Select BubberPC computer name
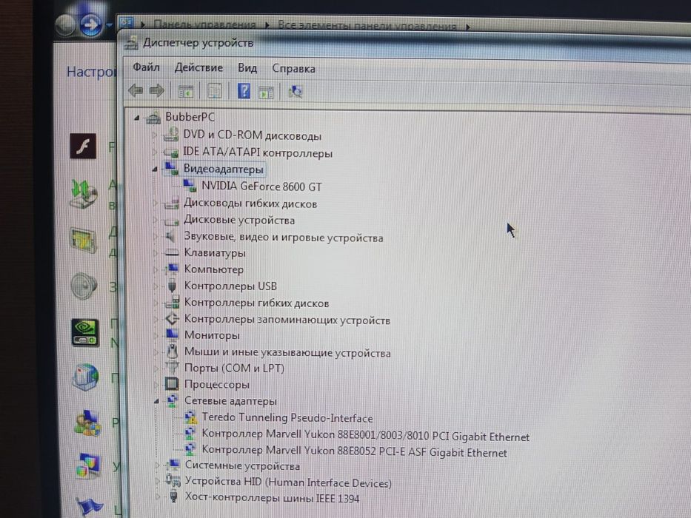The height and width of the screenshot is (518, 691). point(190,117)
